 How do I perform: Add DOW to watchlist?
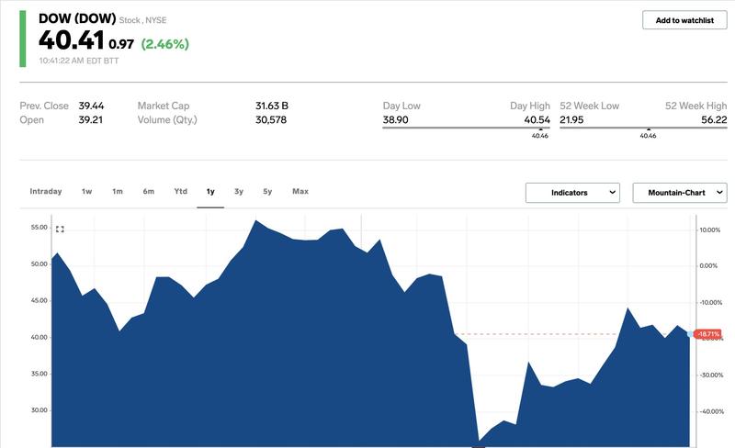coord(684,20)
